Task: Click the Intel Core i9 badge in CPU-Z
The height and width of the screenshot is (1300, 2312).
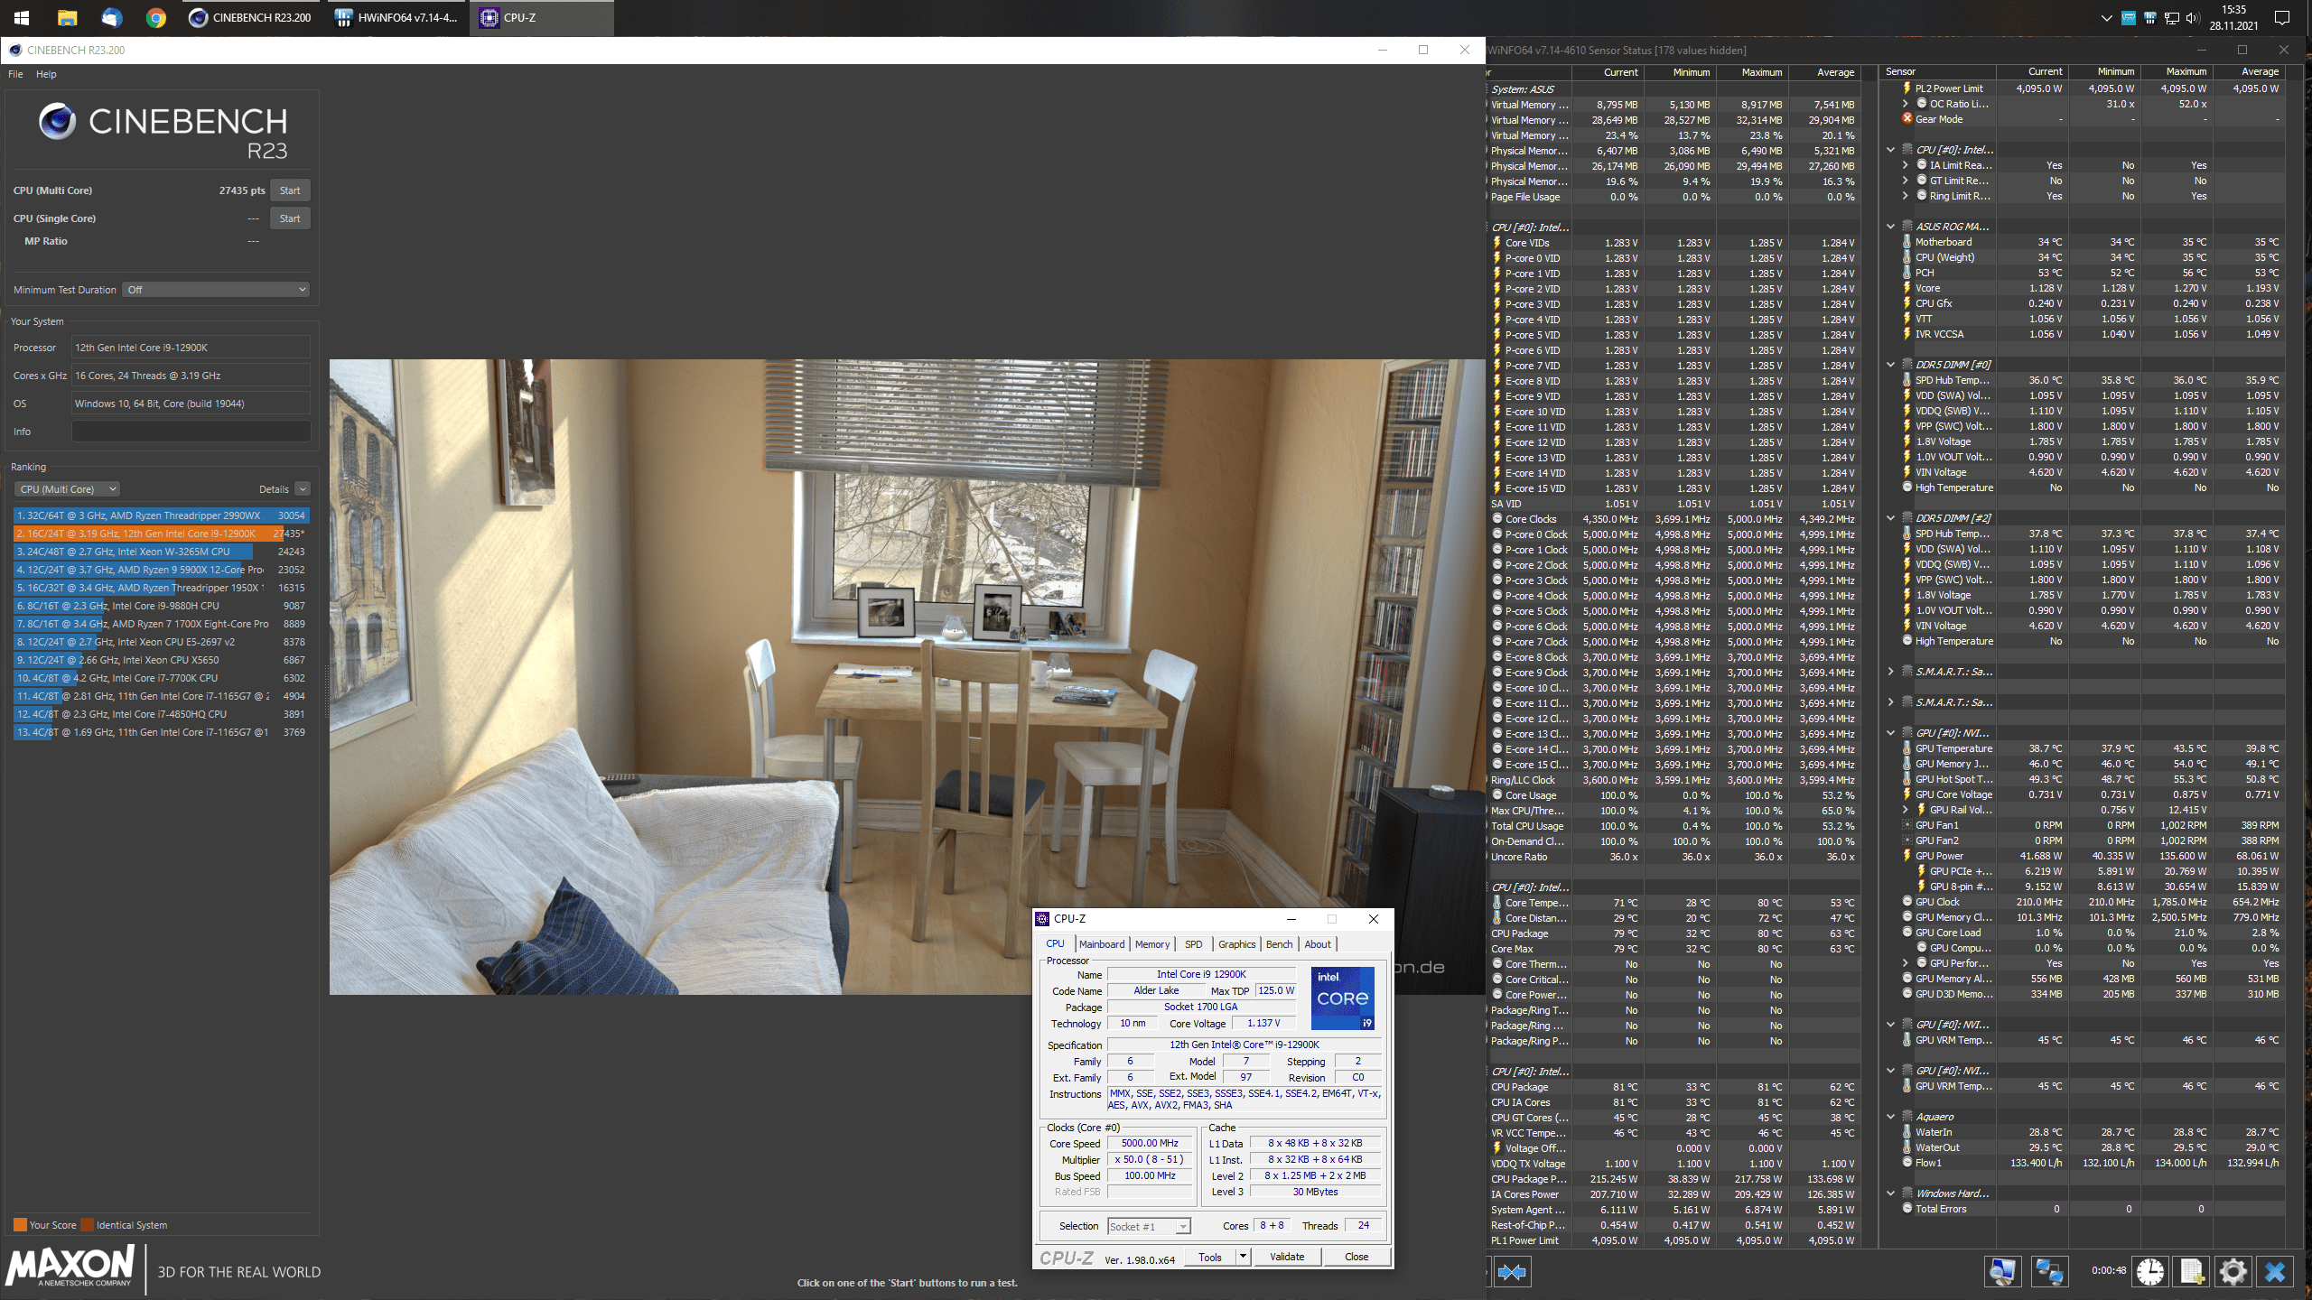Action: tap(1343, 998)
